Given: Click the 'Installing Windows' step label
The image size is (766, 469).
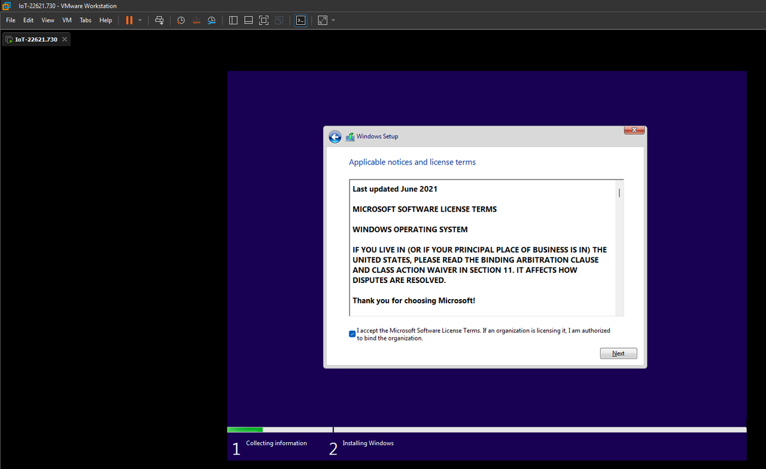Looking at the screenshot, I should tap(368, 443).
